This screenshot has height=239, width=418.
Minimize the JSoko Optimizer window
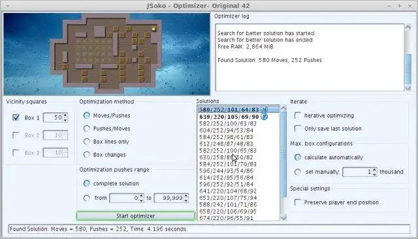point(389,6)
